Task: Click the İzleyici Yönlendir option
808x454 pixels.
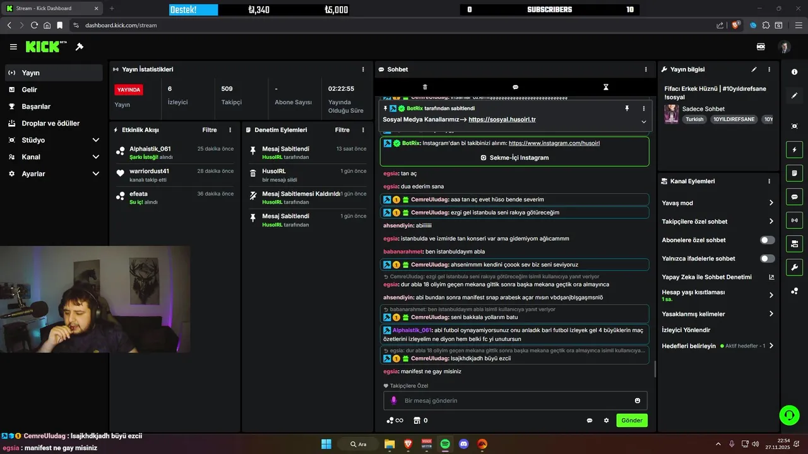Action: pyautogui.click(x=686, y=330)
